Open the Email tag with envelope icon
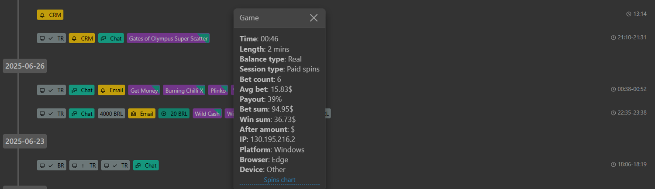655x189 pixels. [142, 113]
